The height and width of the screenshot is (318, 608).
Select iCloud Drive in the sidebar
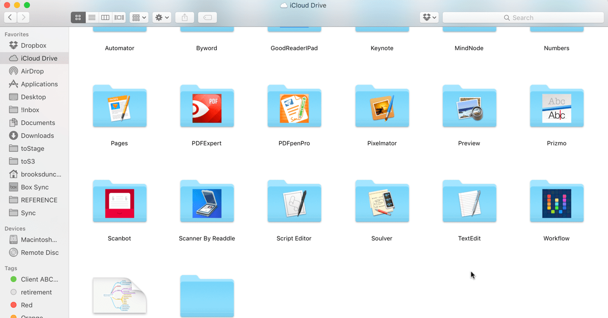34,58
